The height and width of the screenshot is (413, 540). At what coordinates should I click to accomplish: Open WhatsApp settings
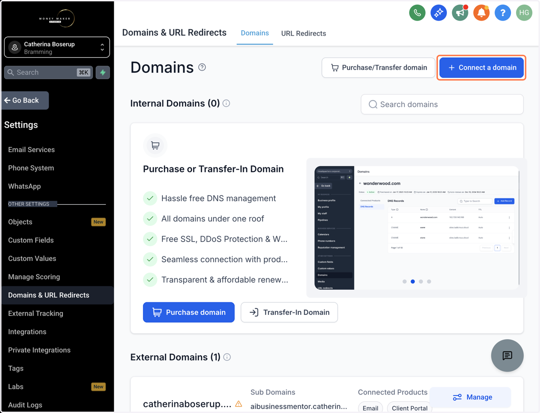click(x=24, y=186)
